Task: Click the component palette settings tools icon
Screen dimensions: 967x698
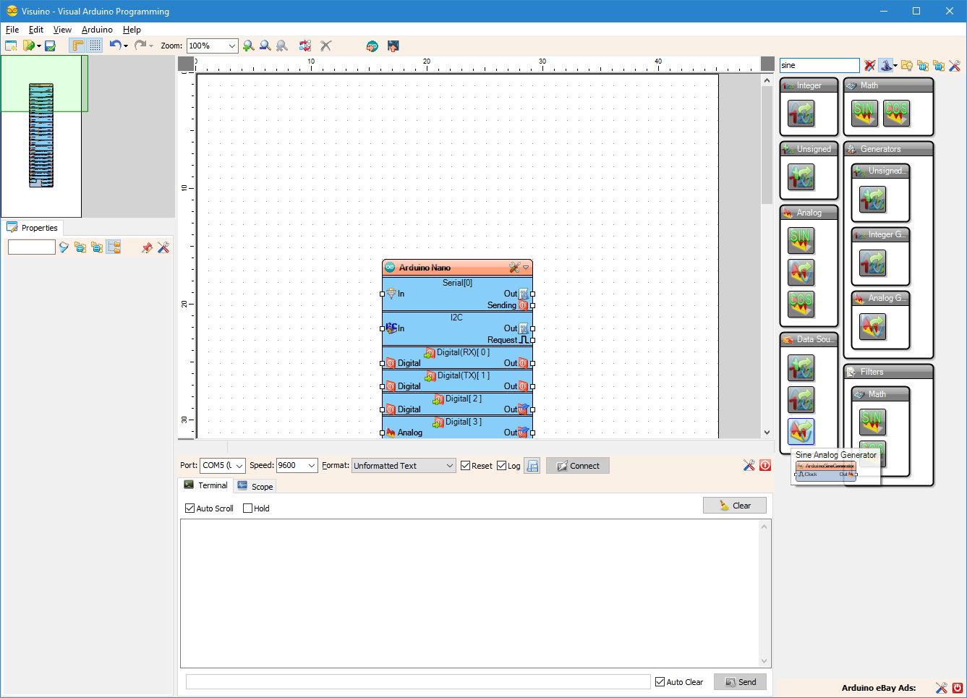Action: click(x=955, y=65)
